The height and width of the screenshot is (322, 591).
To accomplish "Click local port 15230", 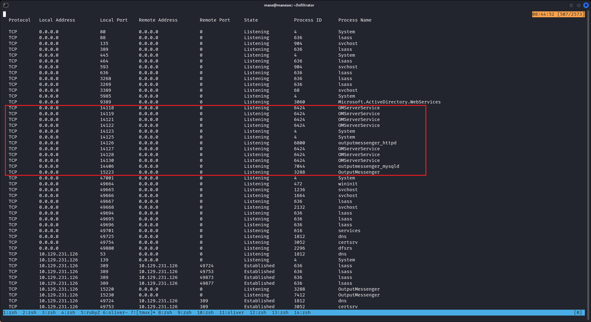I will tap(107, 295).
